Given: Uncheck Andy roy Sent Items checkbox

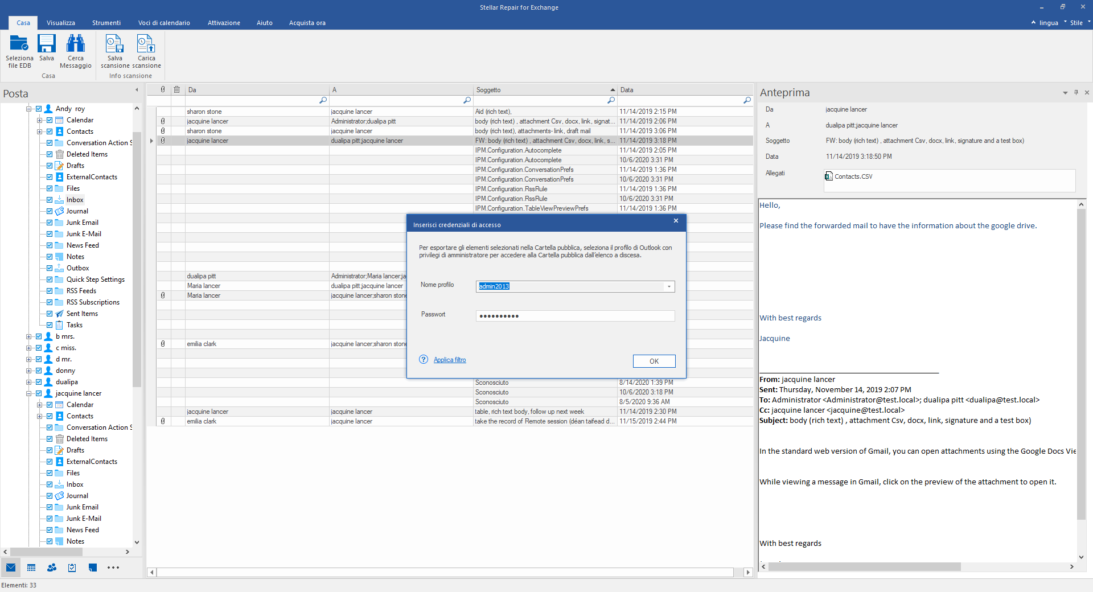Looking at the screenshot, I should click(50, 314).
